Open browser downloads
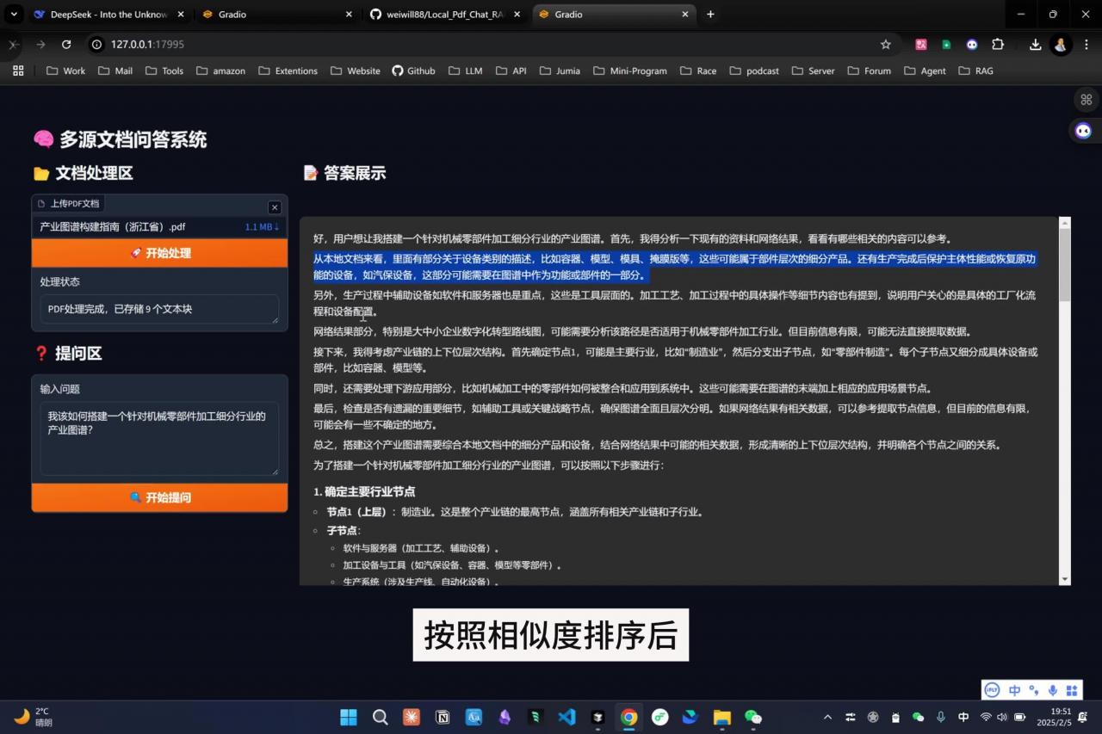Image resolution: width=1102 pixels, height=734 pixels. click(1035, 44)
